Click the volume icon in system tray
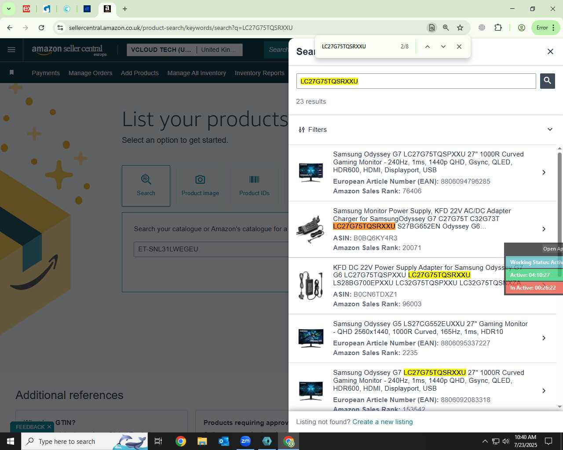The width and height of the screenshot is (563, 450). tap(506, 441)
